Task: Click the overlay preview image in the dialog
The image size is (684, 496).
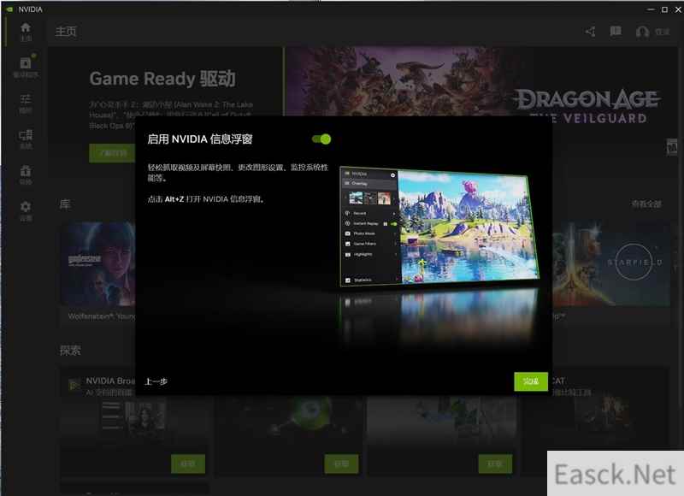Action: [x=439, y=227]
